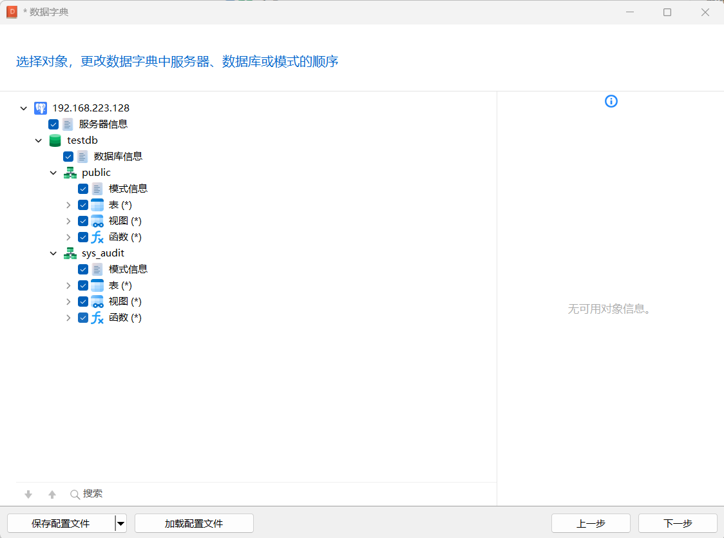Click the move up arrow icon
724x538 pixels.
(x=52, y=494)
